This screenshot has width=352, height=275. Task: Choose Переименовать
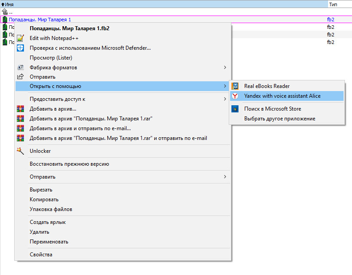click(x=123, y=242)
